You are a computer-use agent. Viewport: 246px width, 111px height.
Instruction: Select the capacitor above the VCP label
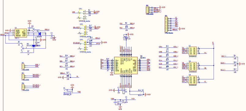click(x=126, y=100)
